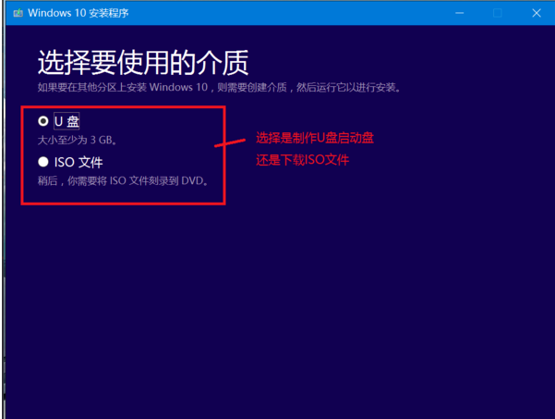
Task: Minimize the Windows 10 安装程序 window
Action: click(x=460, y=13)
